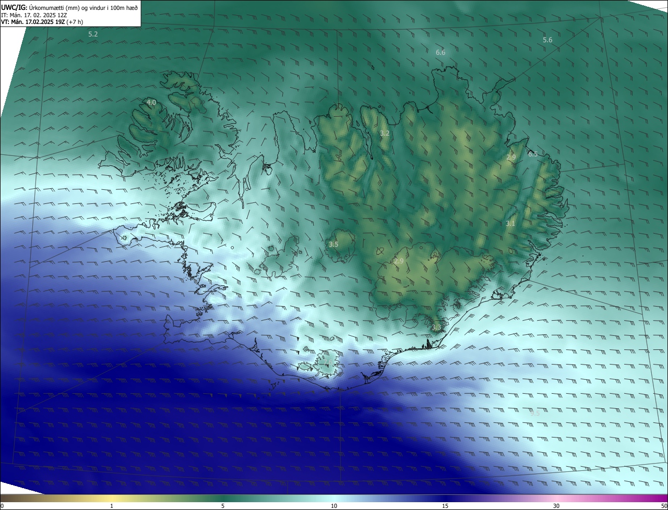Click the 5.6 value label on the map
This screenshot has height=510, width=668.
pos(547,40)
